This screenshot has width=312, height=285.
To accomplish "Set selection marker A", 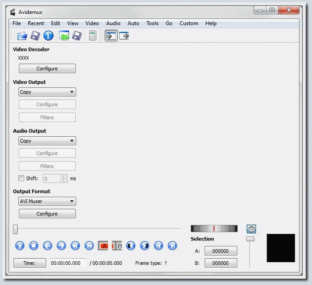I will click(x=103, y=246).
